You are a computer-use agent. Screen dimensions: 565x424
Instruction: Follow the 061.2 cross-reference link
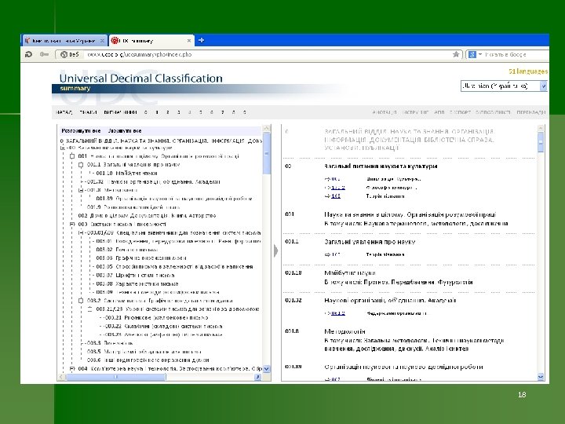338,313
